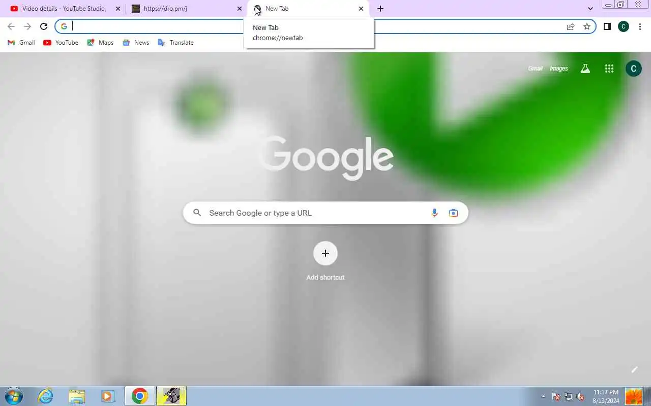The height and width of the screenshot is (406, 651).
Task: Select Chrome in the taskbar
Action: point(140,396)
